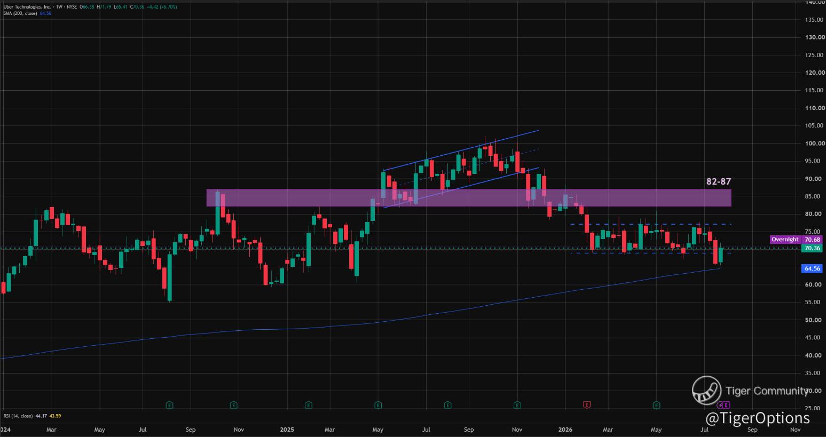
Task: Show the November 2025 earnings E marker
Action: point(517,405)
